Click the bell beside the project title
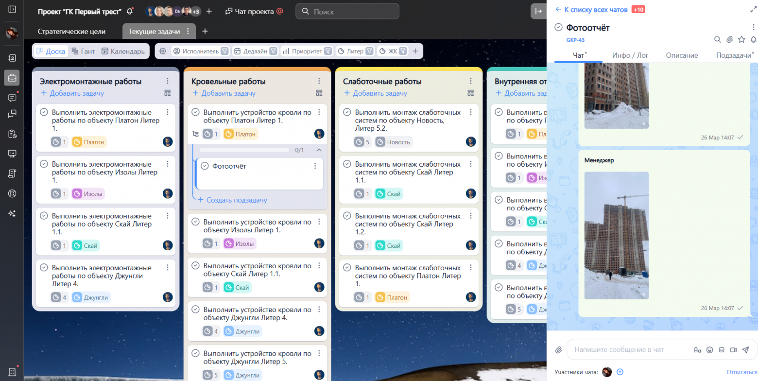758x381 pixels. pos(129,11)
